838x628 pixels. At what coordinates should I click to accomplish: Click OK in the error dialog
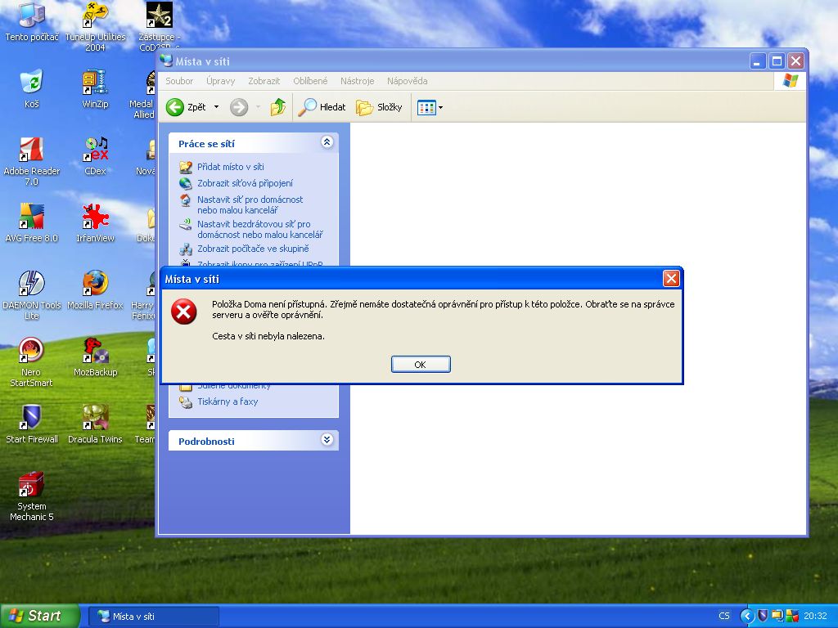pos(421,365)
